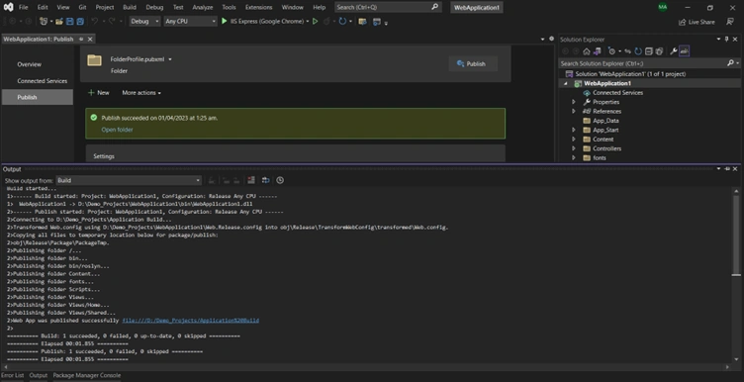Viewport: 744px width, 382px height.
Task: Switch to the Package Manager Console tab
Action: [87, 375]
